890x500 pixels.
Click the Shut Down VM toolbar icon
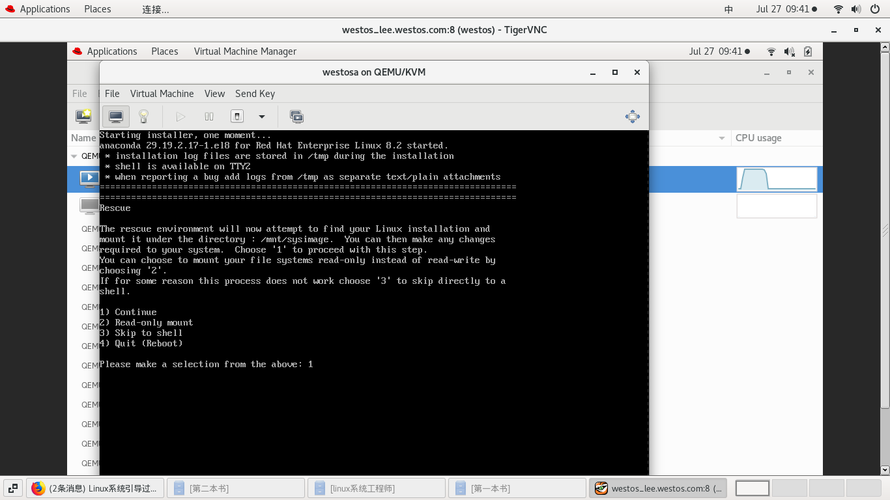(x=237, y=117)
